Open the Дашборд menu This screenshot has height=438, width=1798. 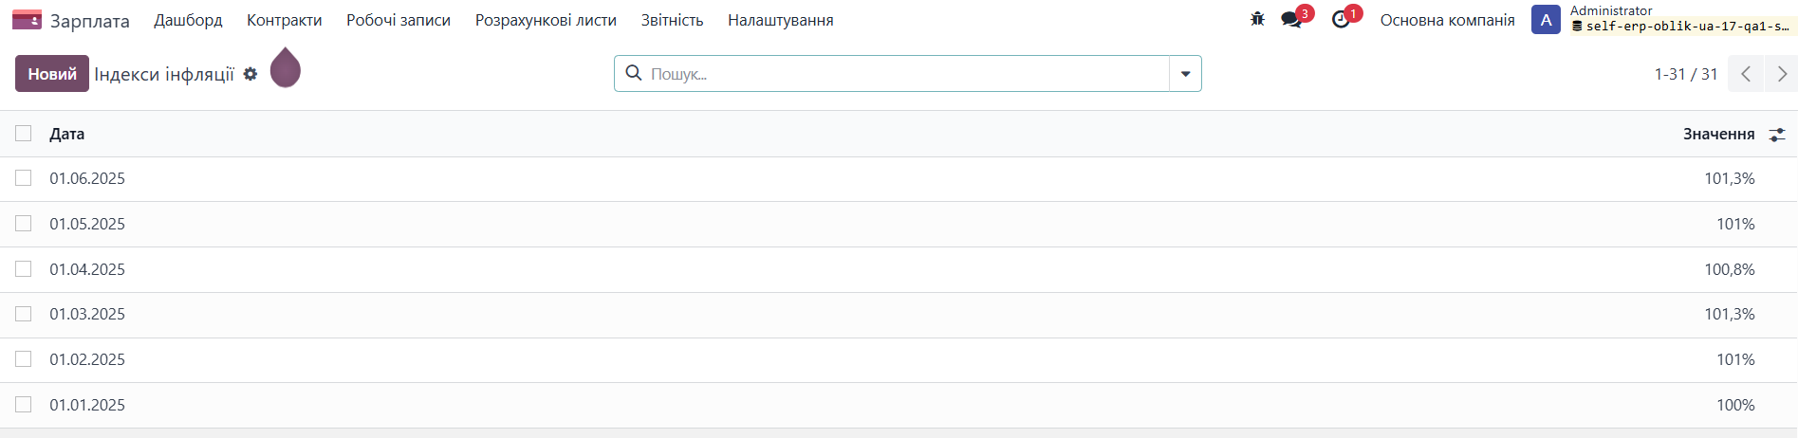click(x=188, y=20)
